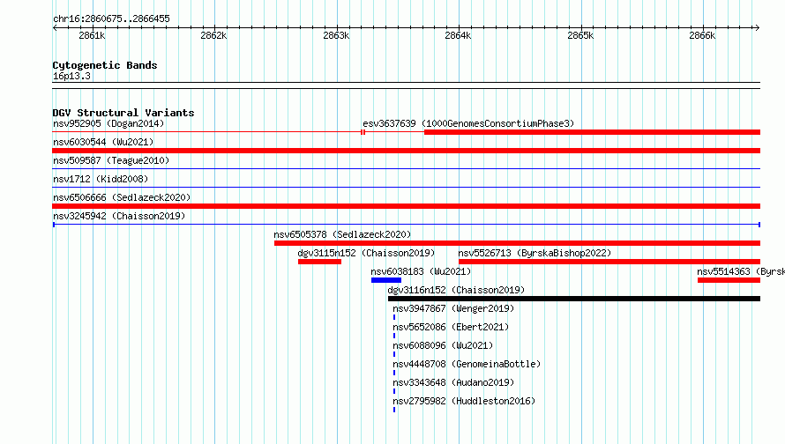This screenshot has width=785, height=444.
Task: Open the nsv5652086 (Ebert2021) label
Action: (451, 327)
